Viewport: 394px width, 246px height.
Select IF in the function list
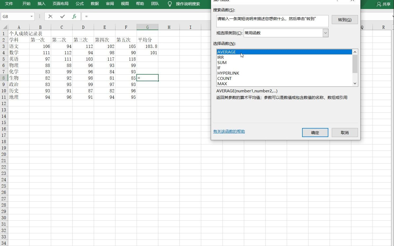(284, 68)
